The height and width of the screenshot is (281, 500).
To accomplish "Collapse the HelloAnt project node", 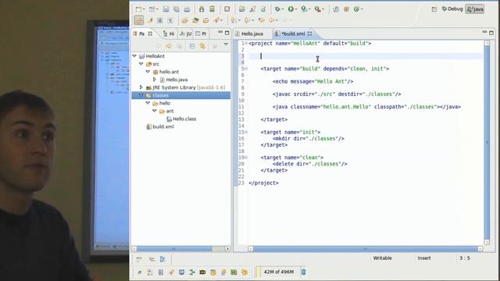I will [x=135, y=56].
